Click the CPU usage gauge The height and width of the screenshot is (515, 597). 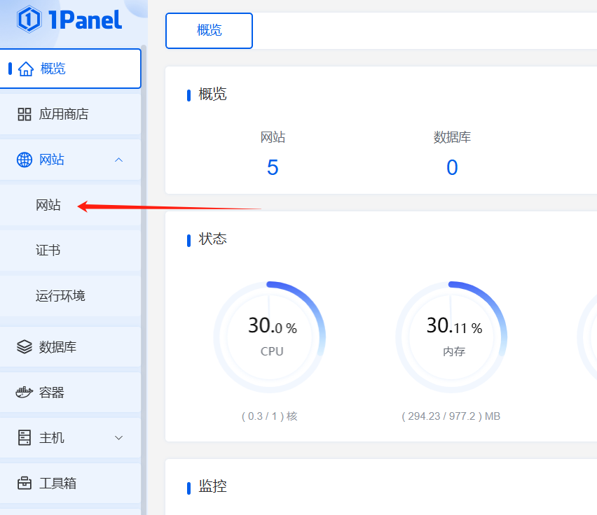tap(270, 337)
